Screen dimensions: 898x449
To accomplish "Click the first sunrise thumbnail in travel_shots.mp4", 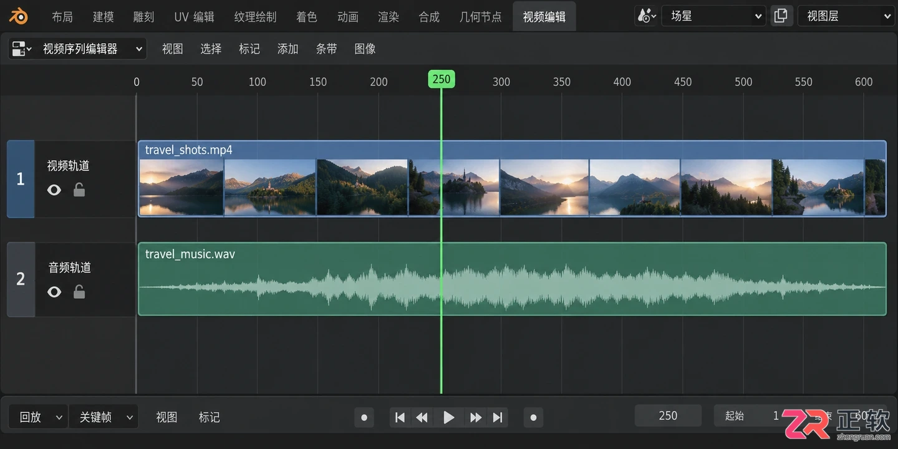I will (181, 187).
